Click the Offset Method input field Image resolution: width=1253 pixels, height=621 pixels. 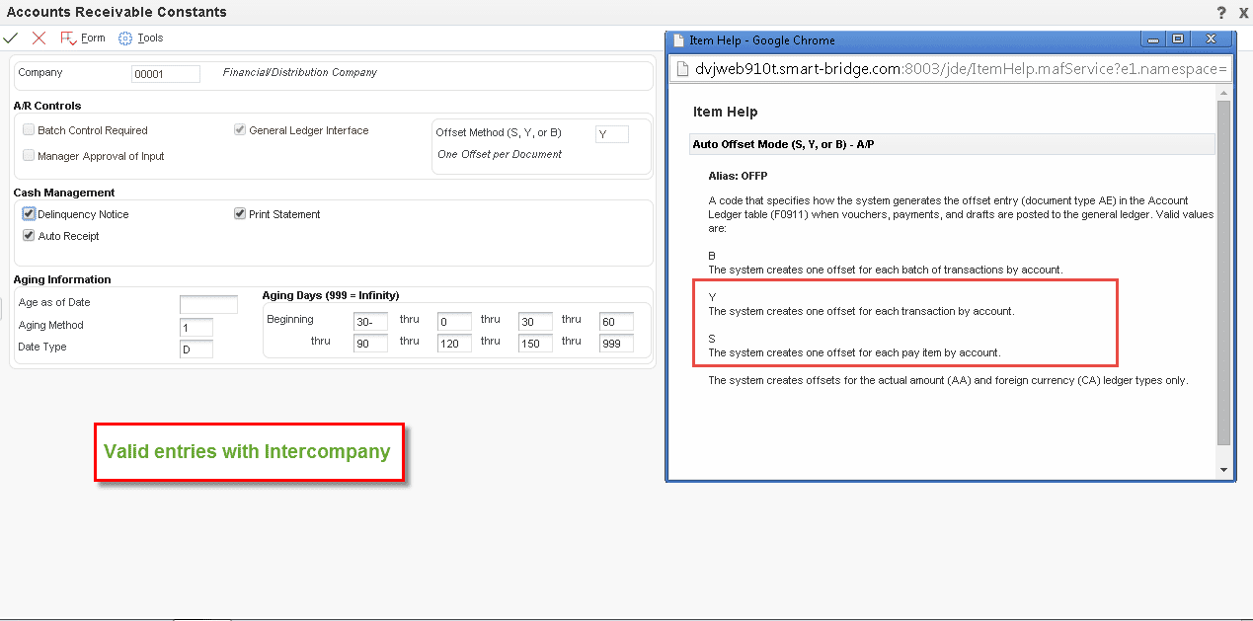coord(612,134)
